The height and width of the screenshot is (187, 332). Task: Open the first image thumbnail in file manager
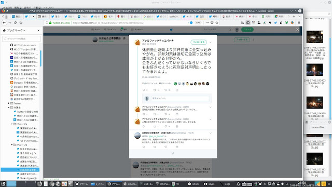tap(315, 37)
